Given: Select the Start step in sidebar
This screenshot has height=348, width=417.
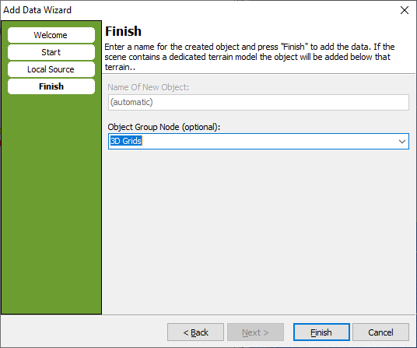Looking at the screenshot, I should pos(51,52).
